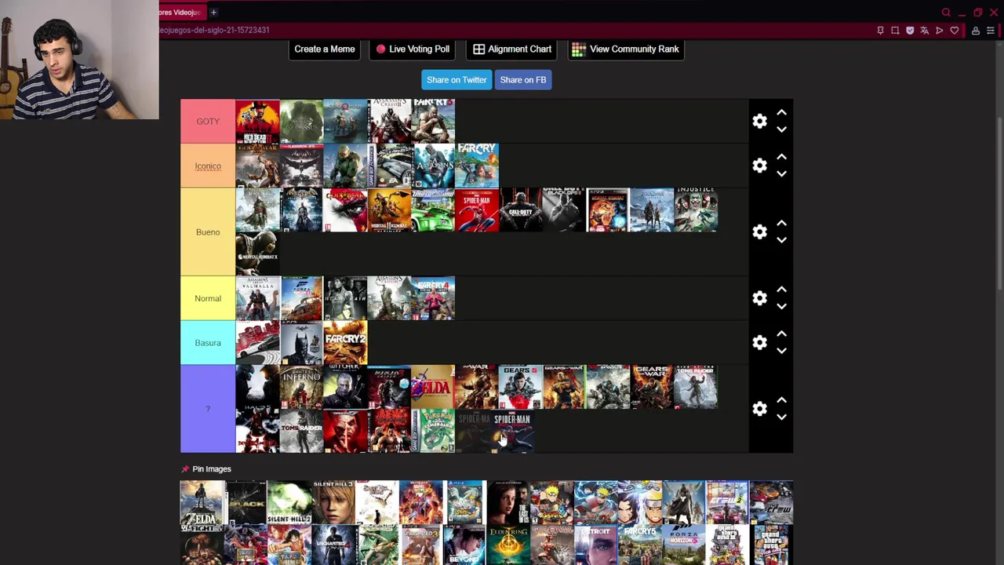
Task: Move GOTY tier down with arrow
Action: click(x=781, y=129)
